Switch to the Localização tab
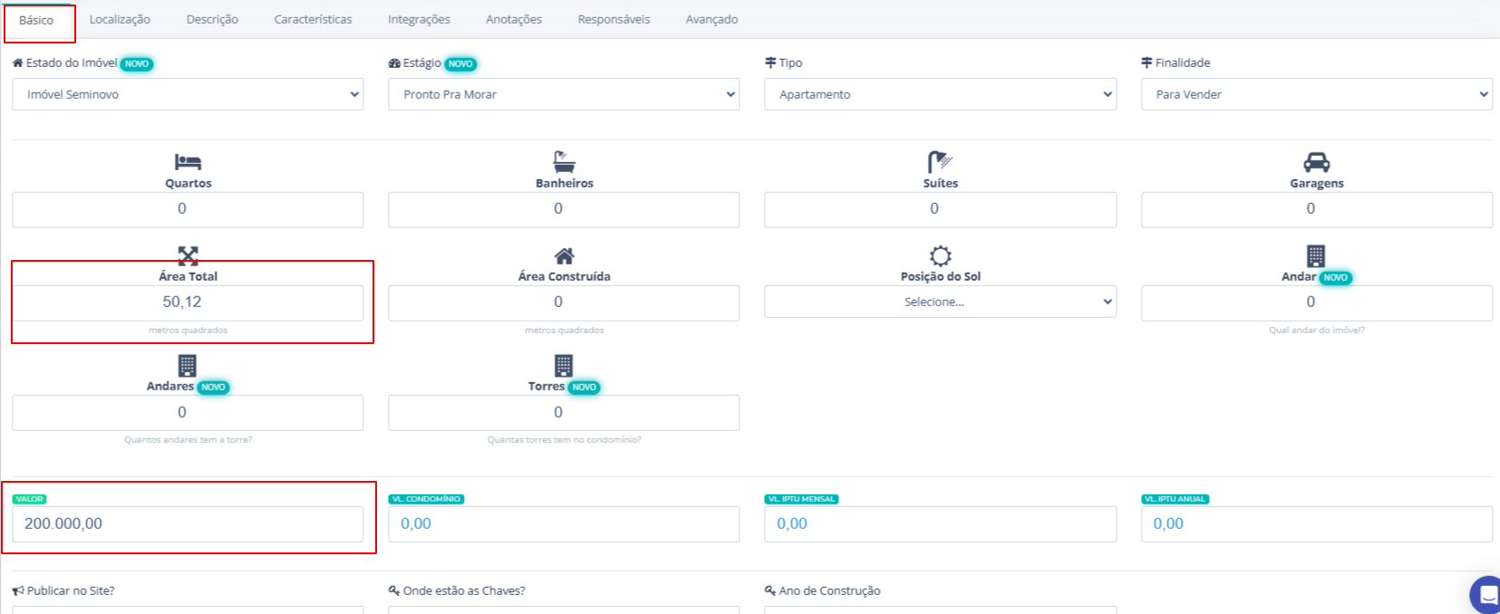Screen dimensions: 1500x614 (x=120, y=19)
